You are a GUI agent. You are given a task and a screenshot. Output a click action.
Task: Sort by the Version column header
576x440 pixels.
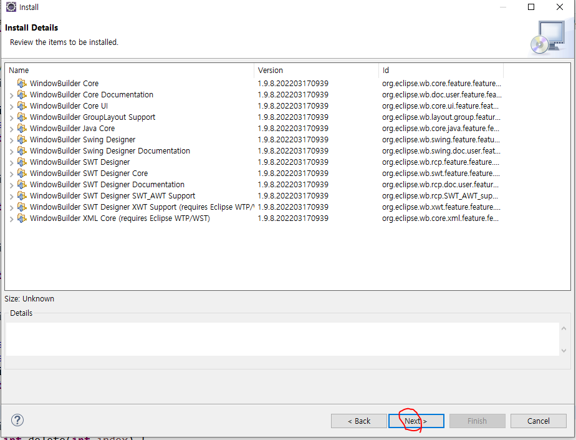(x=316, y=71)
